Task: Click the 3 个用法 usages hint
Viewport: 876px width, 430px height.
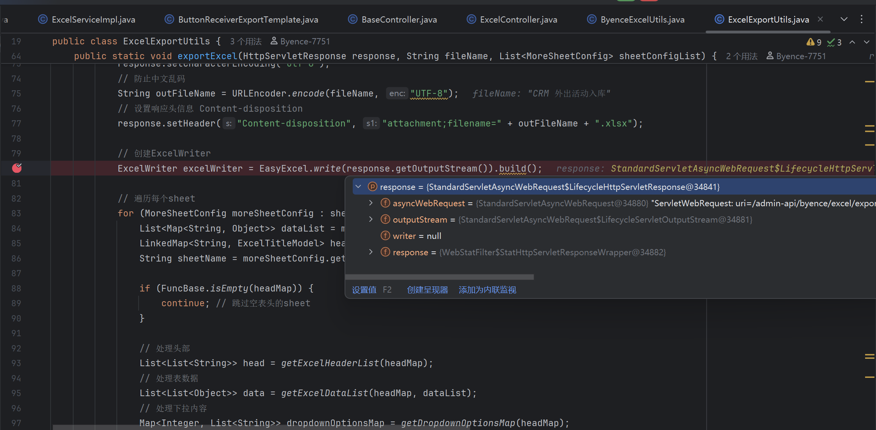Action: [246, 41]
